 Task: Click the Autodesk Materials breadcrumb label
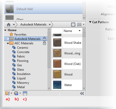(33, 24)
